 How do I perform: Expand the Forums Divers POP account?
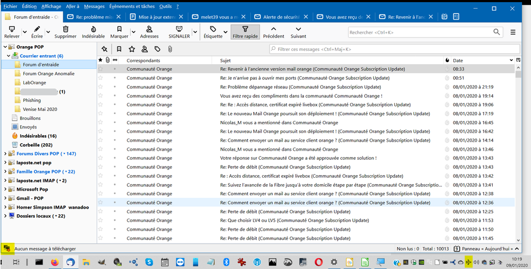tap(5, 154)
